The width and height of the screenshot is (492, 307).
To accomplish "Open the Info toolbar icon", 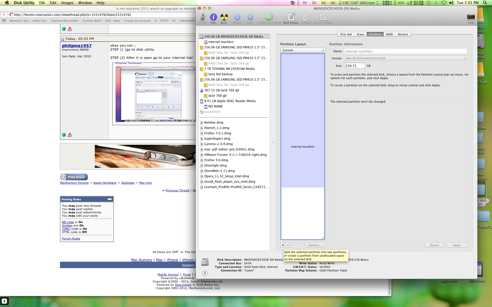I will pos(213,19).
